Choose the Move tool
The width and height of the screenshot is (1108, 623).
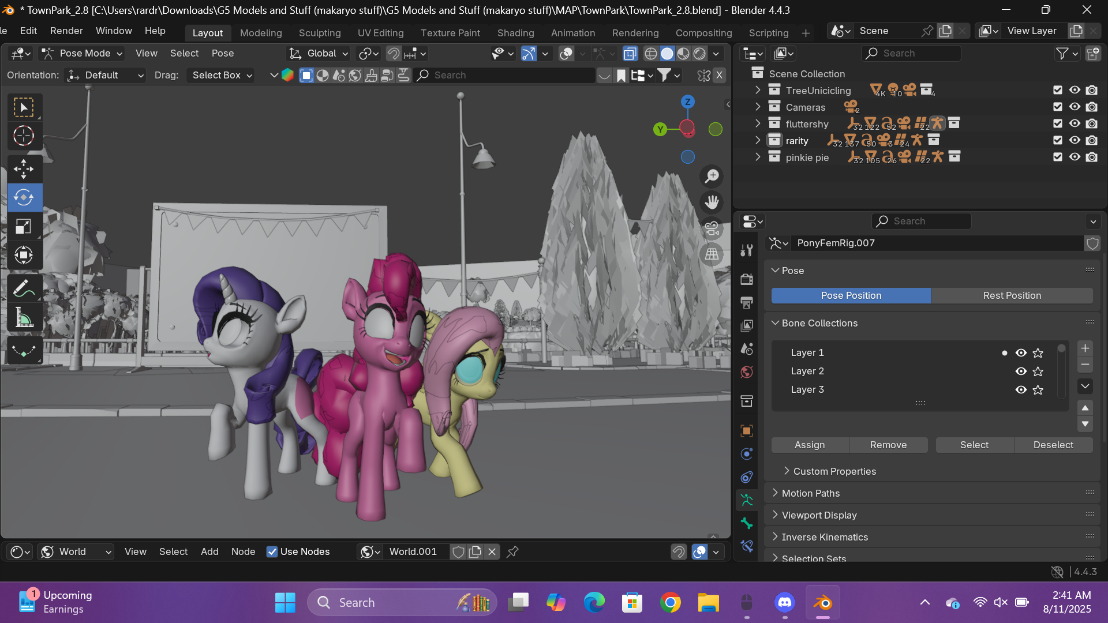click(x=24, y=169)
